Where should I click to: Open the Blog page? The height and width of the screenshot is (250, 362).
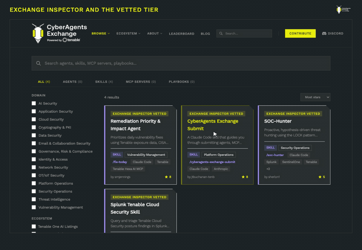pos(205,34)
